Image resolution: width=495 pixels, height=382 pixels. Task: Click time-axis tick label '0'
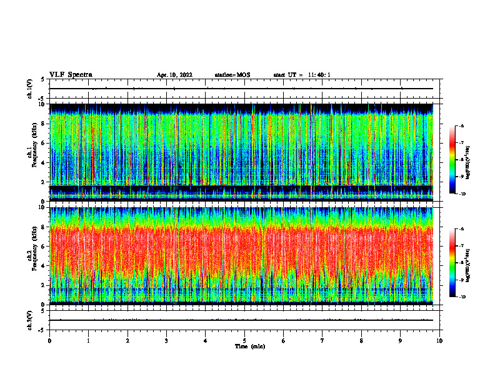49,341
